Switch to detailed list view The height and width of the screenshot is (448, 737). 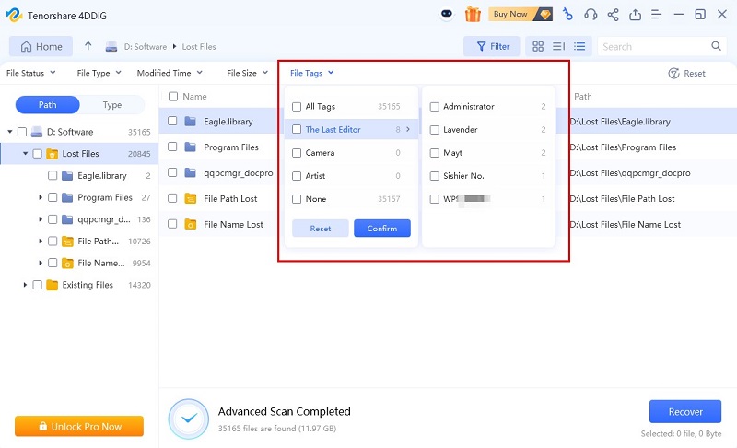point(579,46)
